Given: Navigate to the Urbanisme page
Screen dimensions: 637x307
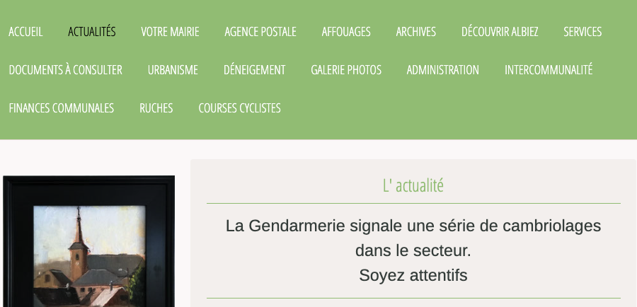Looking at the screenshot, I should pyautogui.click(x=173, y=70).
